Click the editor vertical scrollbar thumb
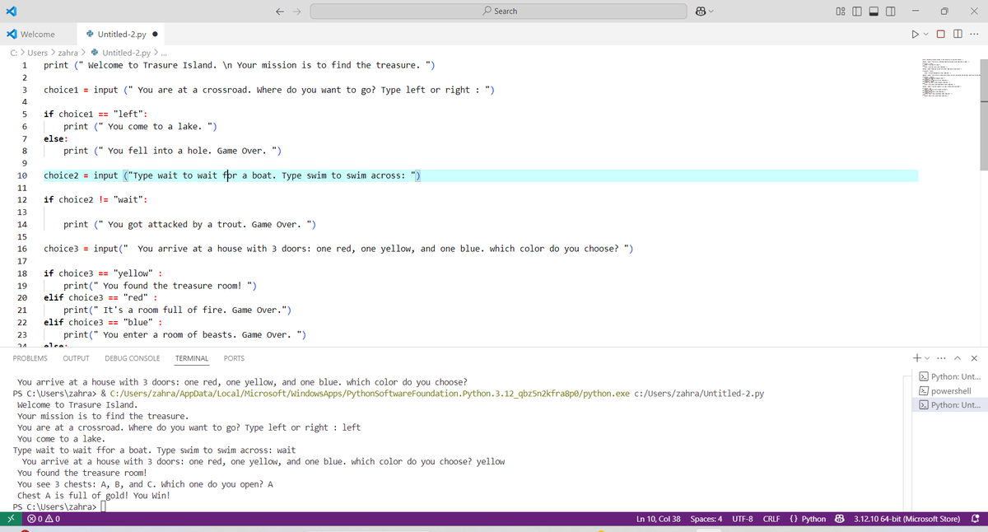Viewport: 988px width, 532px height. click(982, 114)
